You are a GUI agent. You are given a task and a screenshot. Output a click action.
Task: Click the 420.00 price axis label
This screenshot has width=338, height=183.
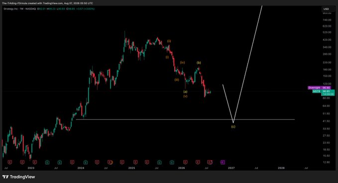pos(327,40)
